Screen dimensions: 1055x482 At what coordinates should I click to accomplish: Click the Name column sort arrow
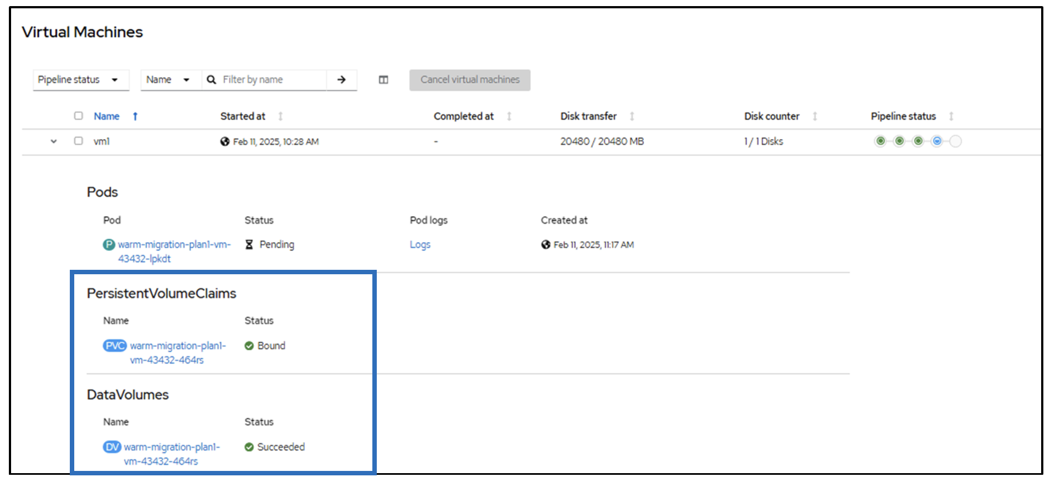[135, 116]
